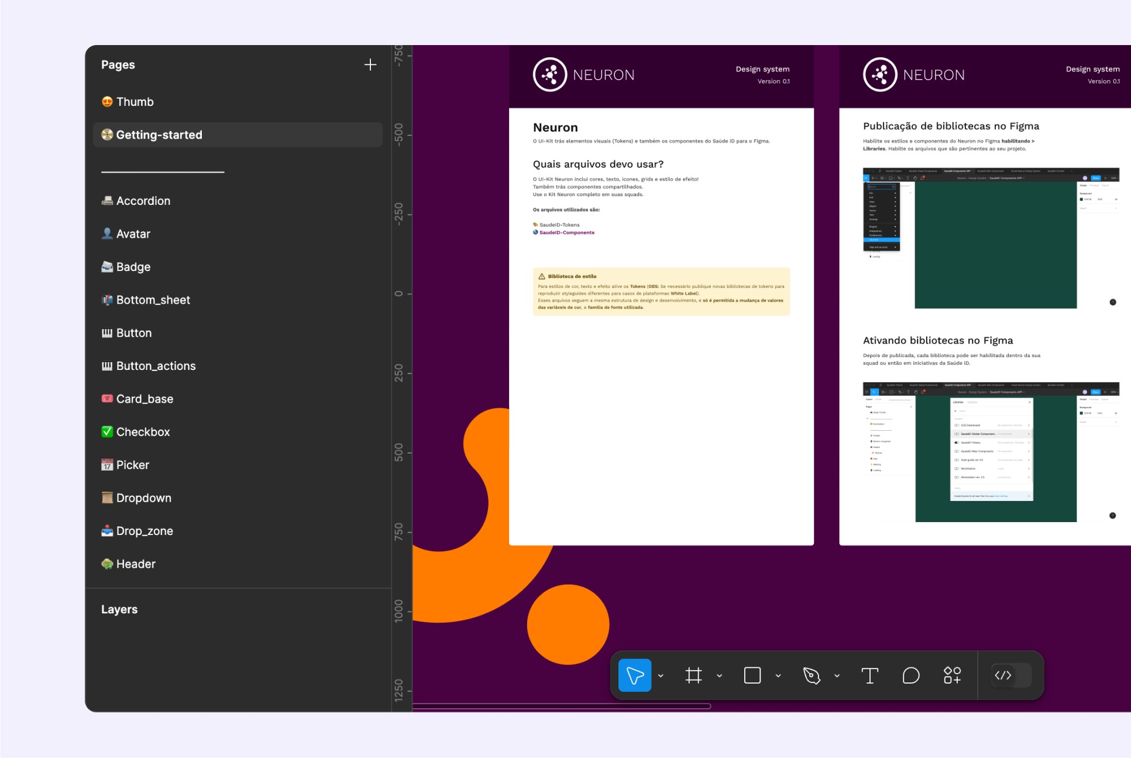Open the Card_base page

click(238, 399)
